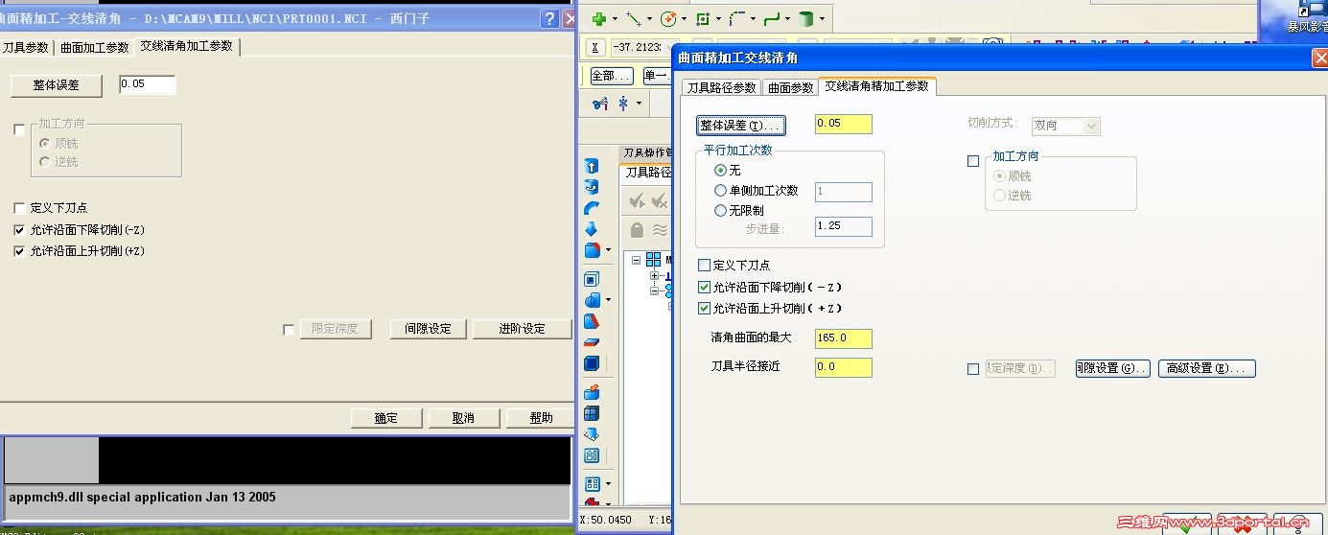Viewport: 1328px width, 535px height.
Task: Select the line drawing tool icon
Action: pos(634,18)
